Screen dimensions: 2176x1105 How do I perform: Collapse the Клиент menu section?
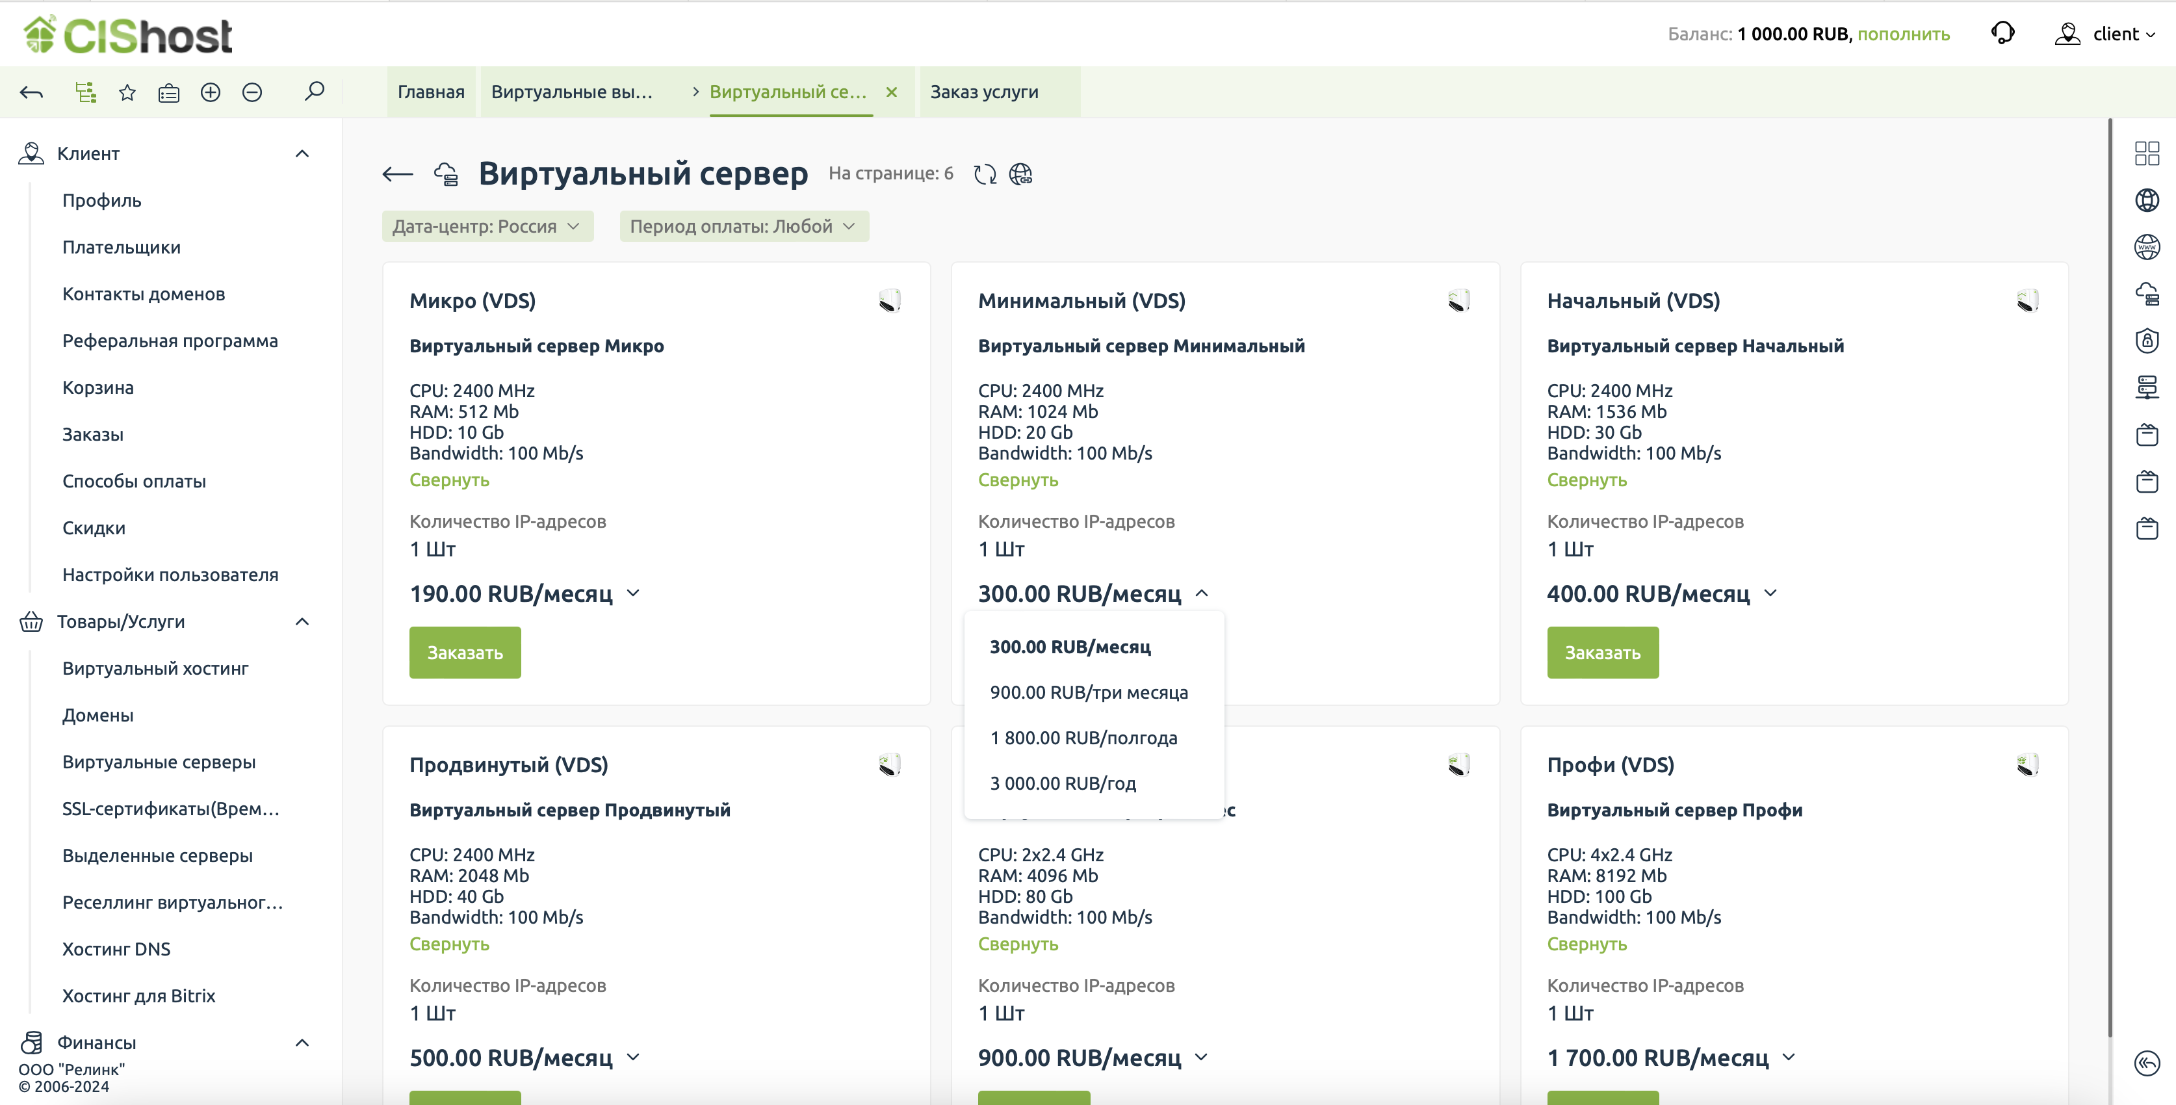click(x=302, y=154)
